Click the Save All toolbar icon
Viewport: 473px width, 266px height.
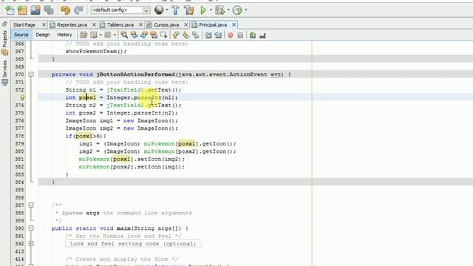[x=49, y=10]
